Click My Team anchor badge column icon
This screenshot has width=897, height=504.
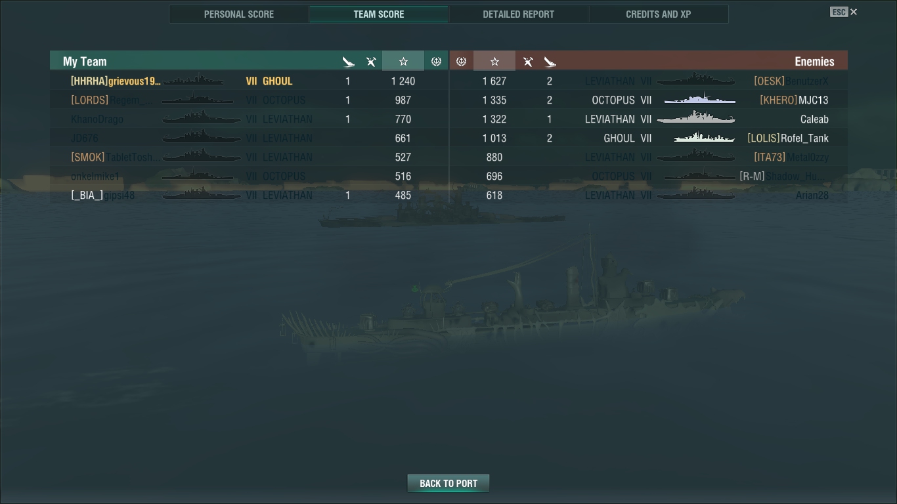click(x=436, y=61)
